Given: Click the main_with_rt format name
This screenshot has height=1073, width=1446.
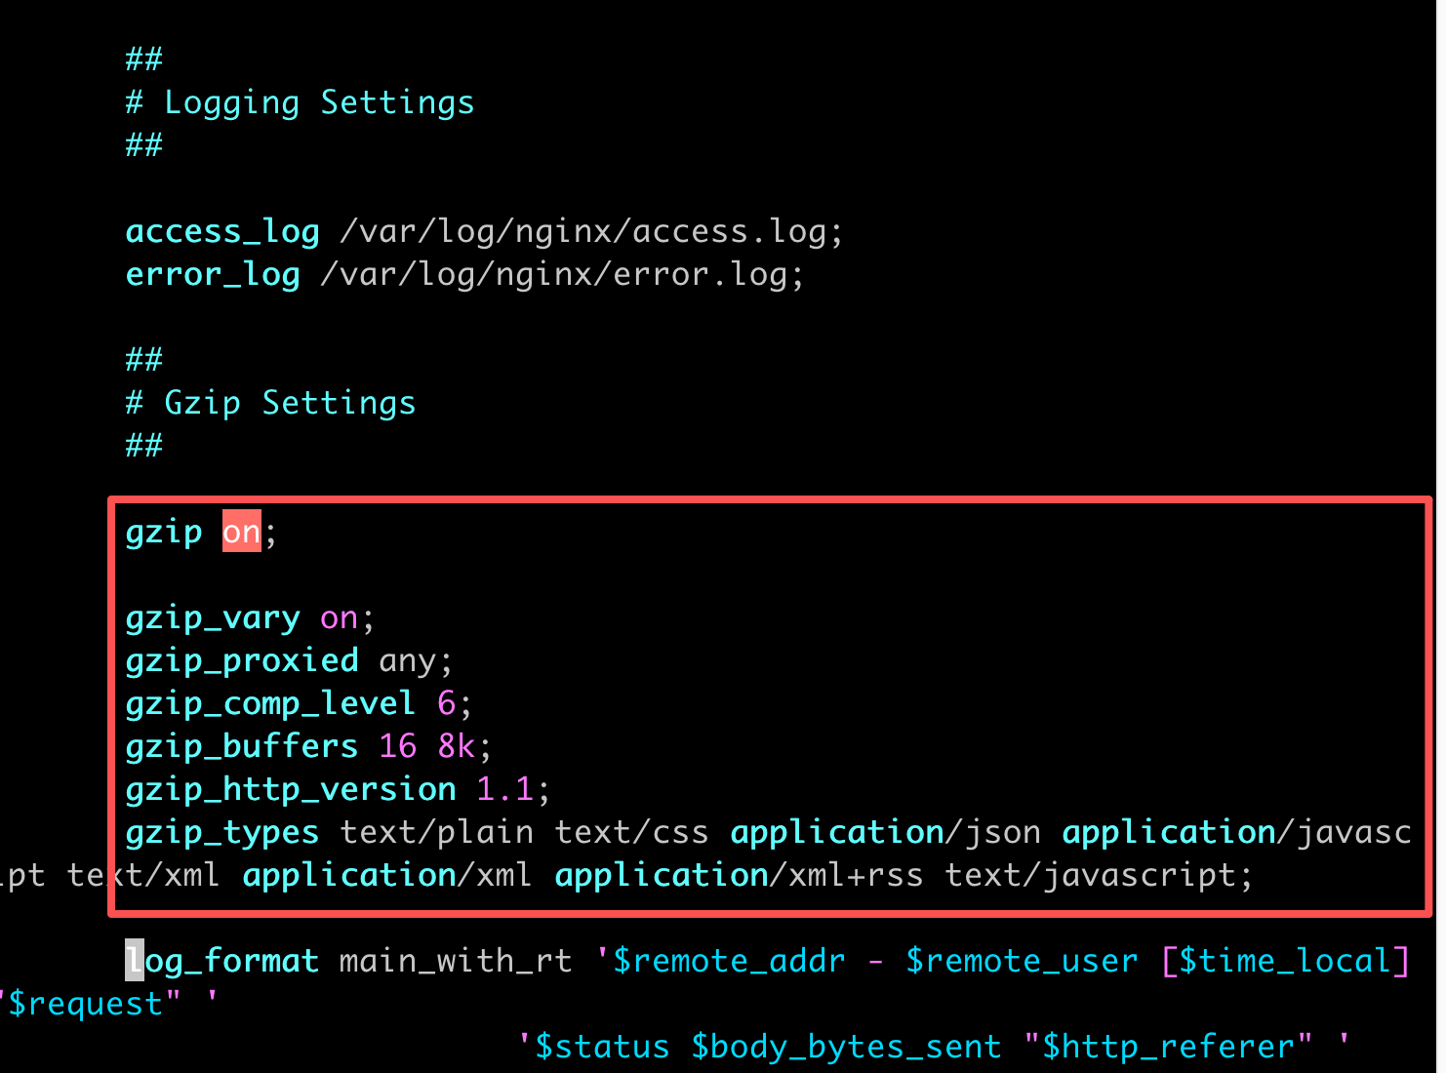Looking at the screenshot, I should 456,961.
